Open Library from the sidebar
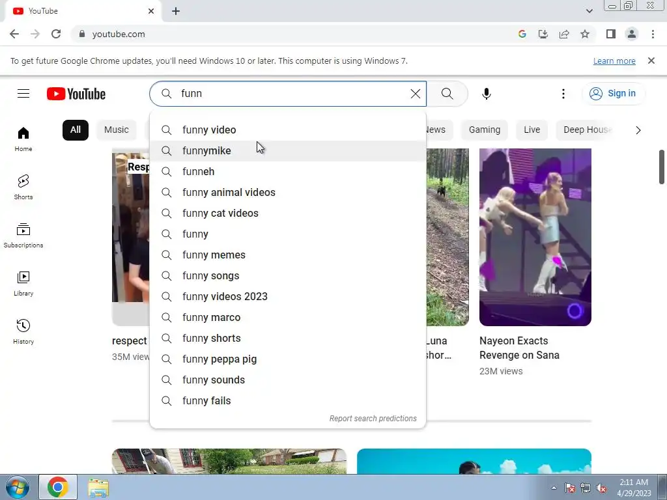This screenshot has width=667, height=500. pyautogui.click(x=23, y=284)
